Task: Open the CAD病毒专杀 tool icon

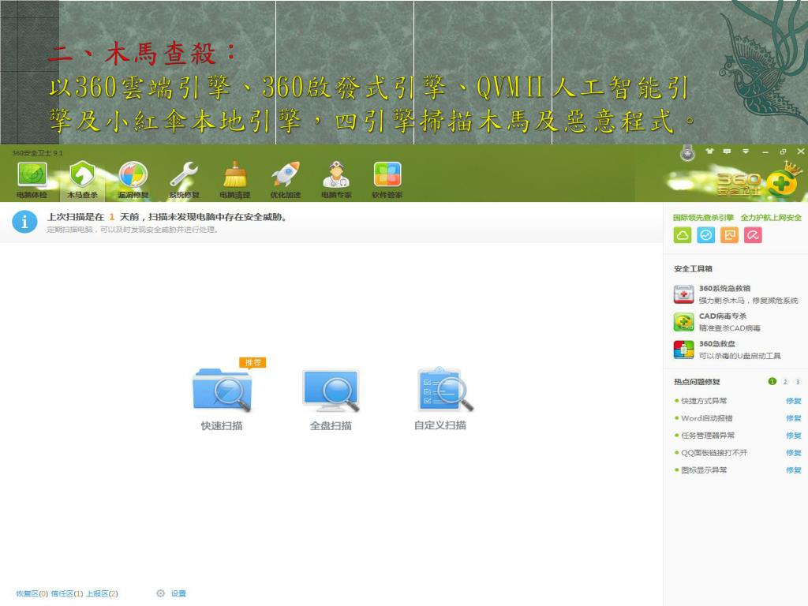Action: (684, 322)
